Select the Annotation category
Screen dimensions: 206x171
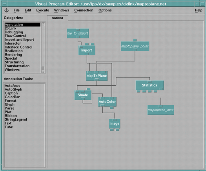click(22, 25)
